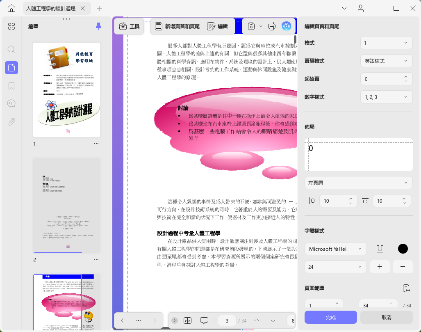Increase font size with plus button

point(380,267)
